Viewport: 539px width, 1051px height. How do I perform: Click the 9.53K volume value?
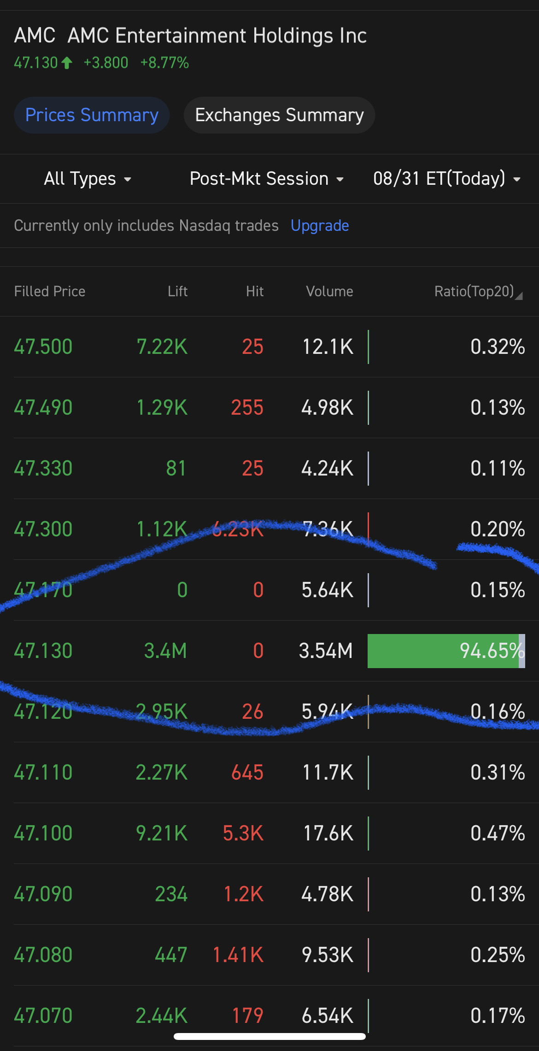tap(327, 955)
